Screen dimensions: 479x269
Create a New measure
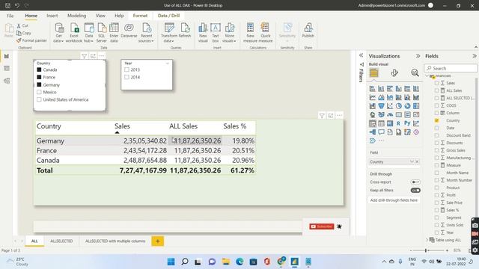250,32
